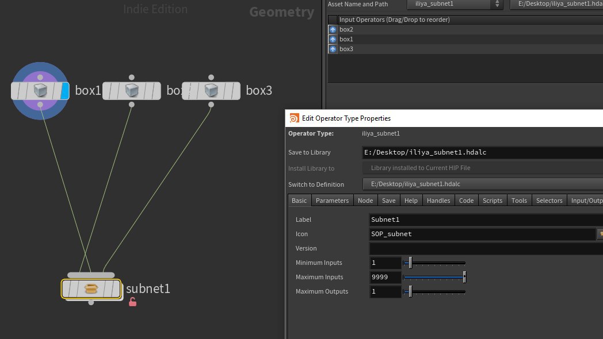Open the Switch to Definition dropdown

483,184
